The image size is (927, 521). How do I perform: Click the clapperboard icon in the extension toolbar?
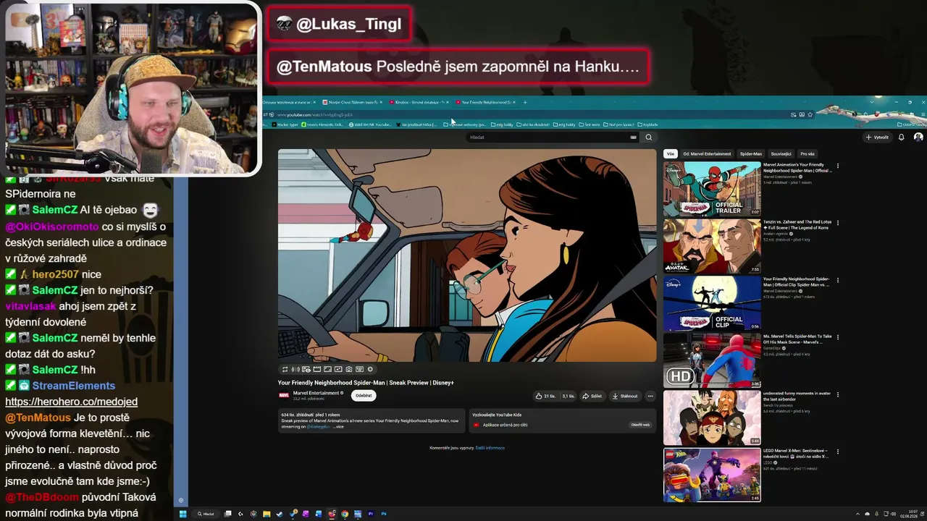tap(316, 369)
